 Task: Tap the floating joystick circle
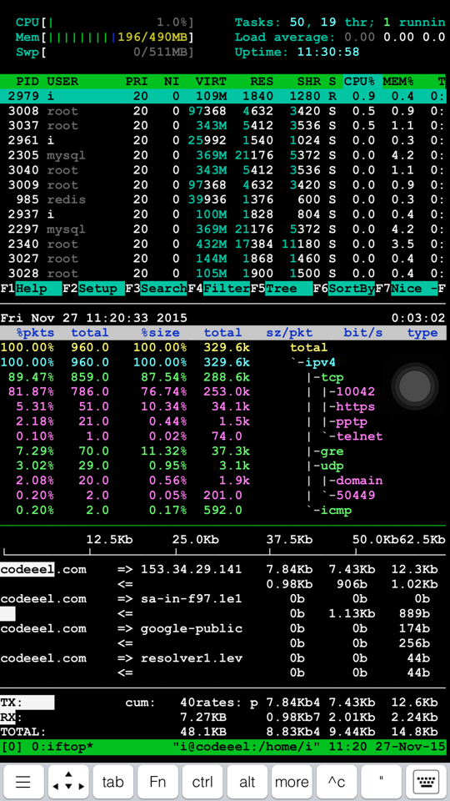pyautogui.click(x=415, y=386)
